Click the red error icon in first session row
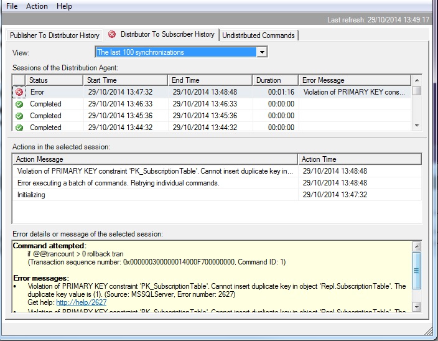This screenshot has height=341, width=438. coord(19,92)
